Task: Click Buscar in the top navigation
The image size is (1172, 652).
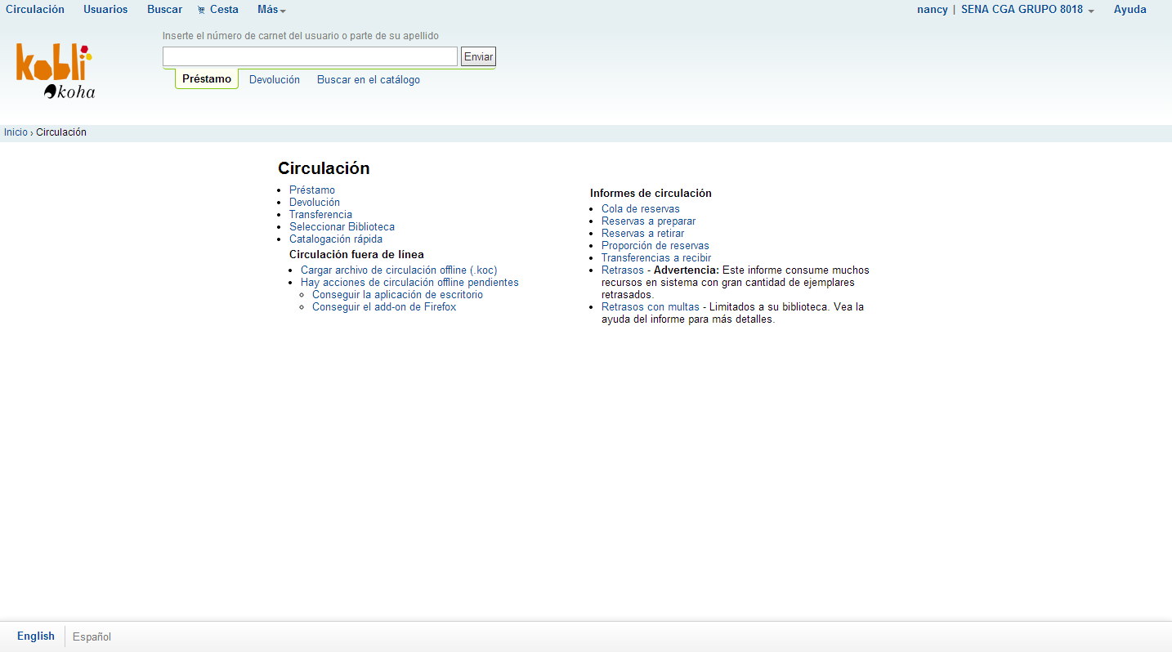Action: 164,10
